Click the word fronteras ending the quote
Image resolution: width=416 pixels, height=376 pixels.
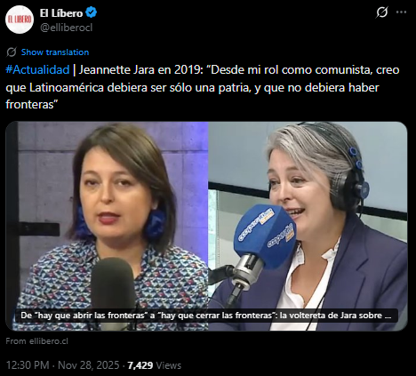(x=32, y=105)
